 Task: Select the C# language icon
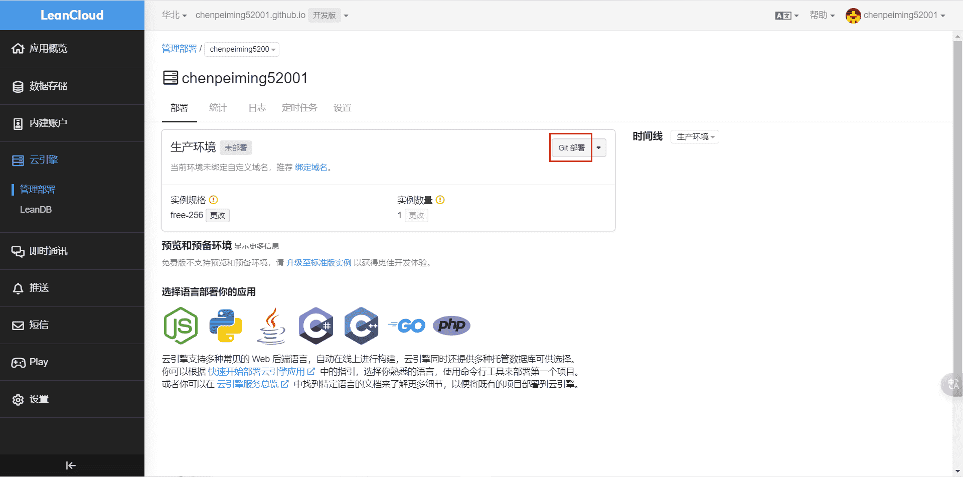[x=316, y=326]
